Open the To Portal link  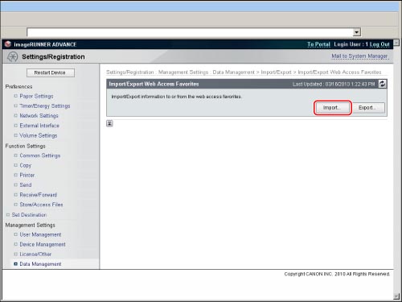[318, 44]
